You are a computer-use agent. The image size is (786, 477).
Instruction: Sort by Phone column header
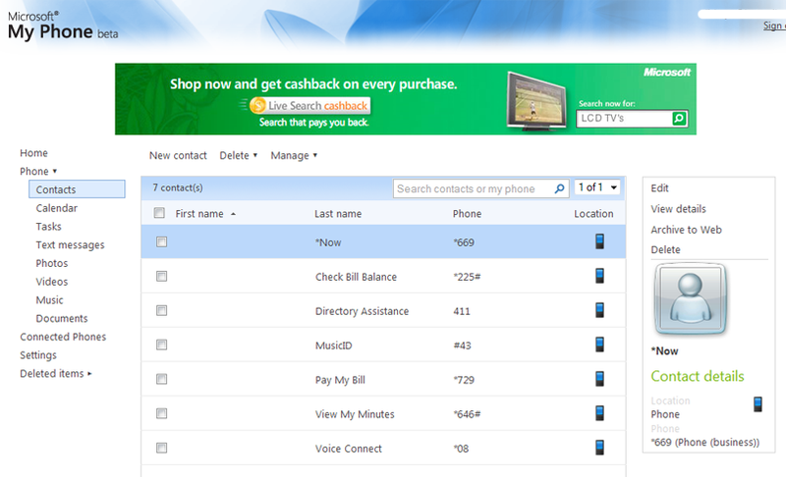tap(467, 214)
